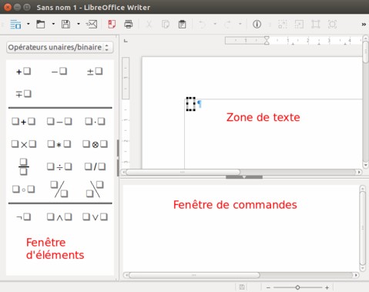Open the Undo history dropdown arrow
The image size is (369, 292).
coord(215,24)
